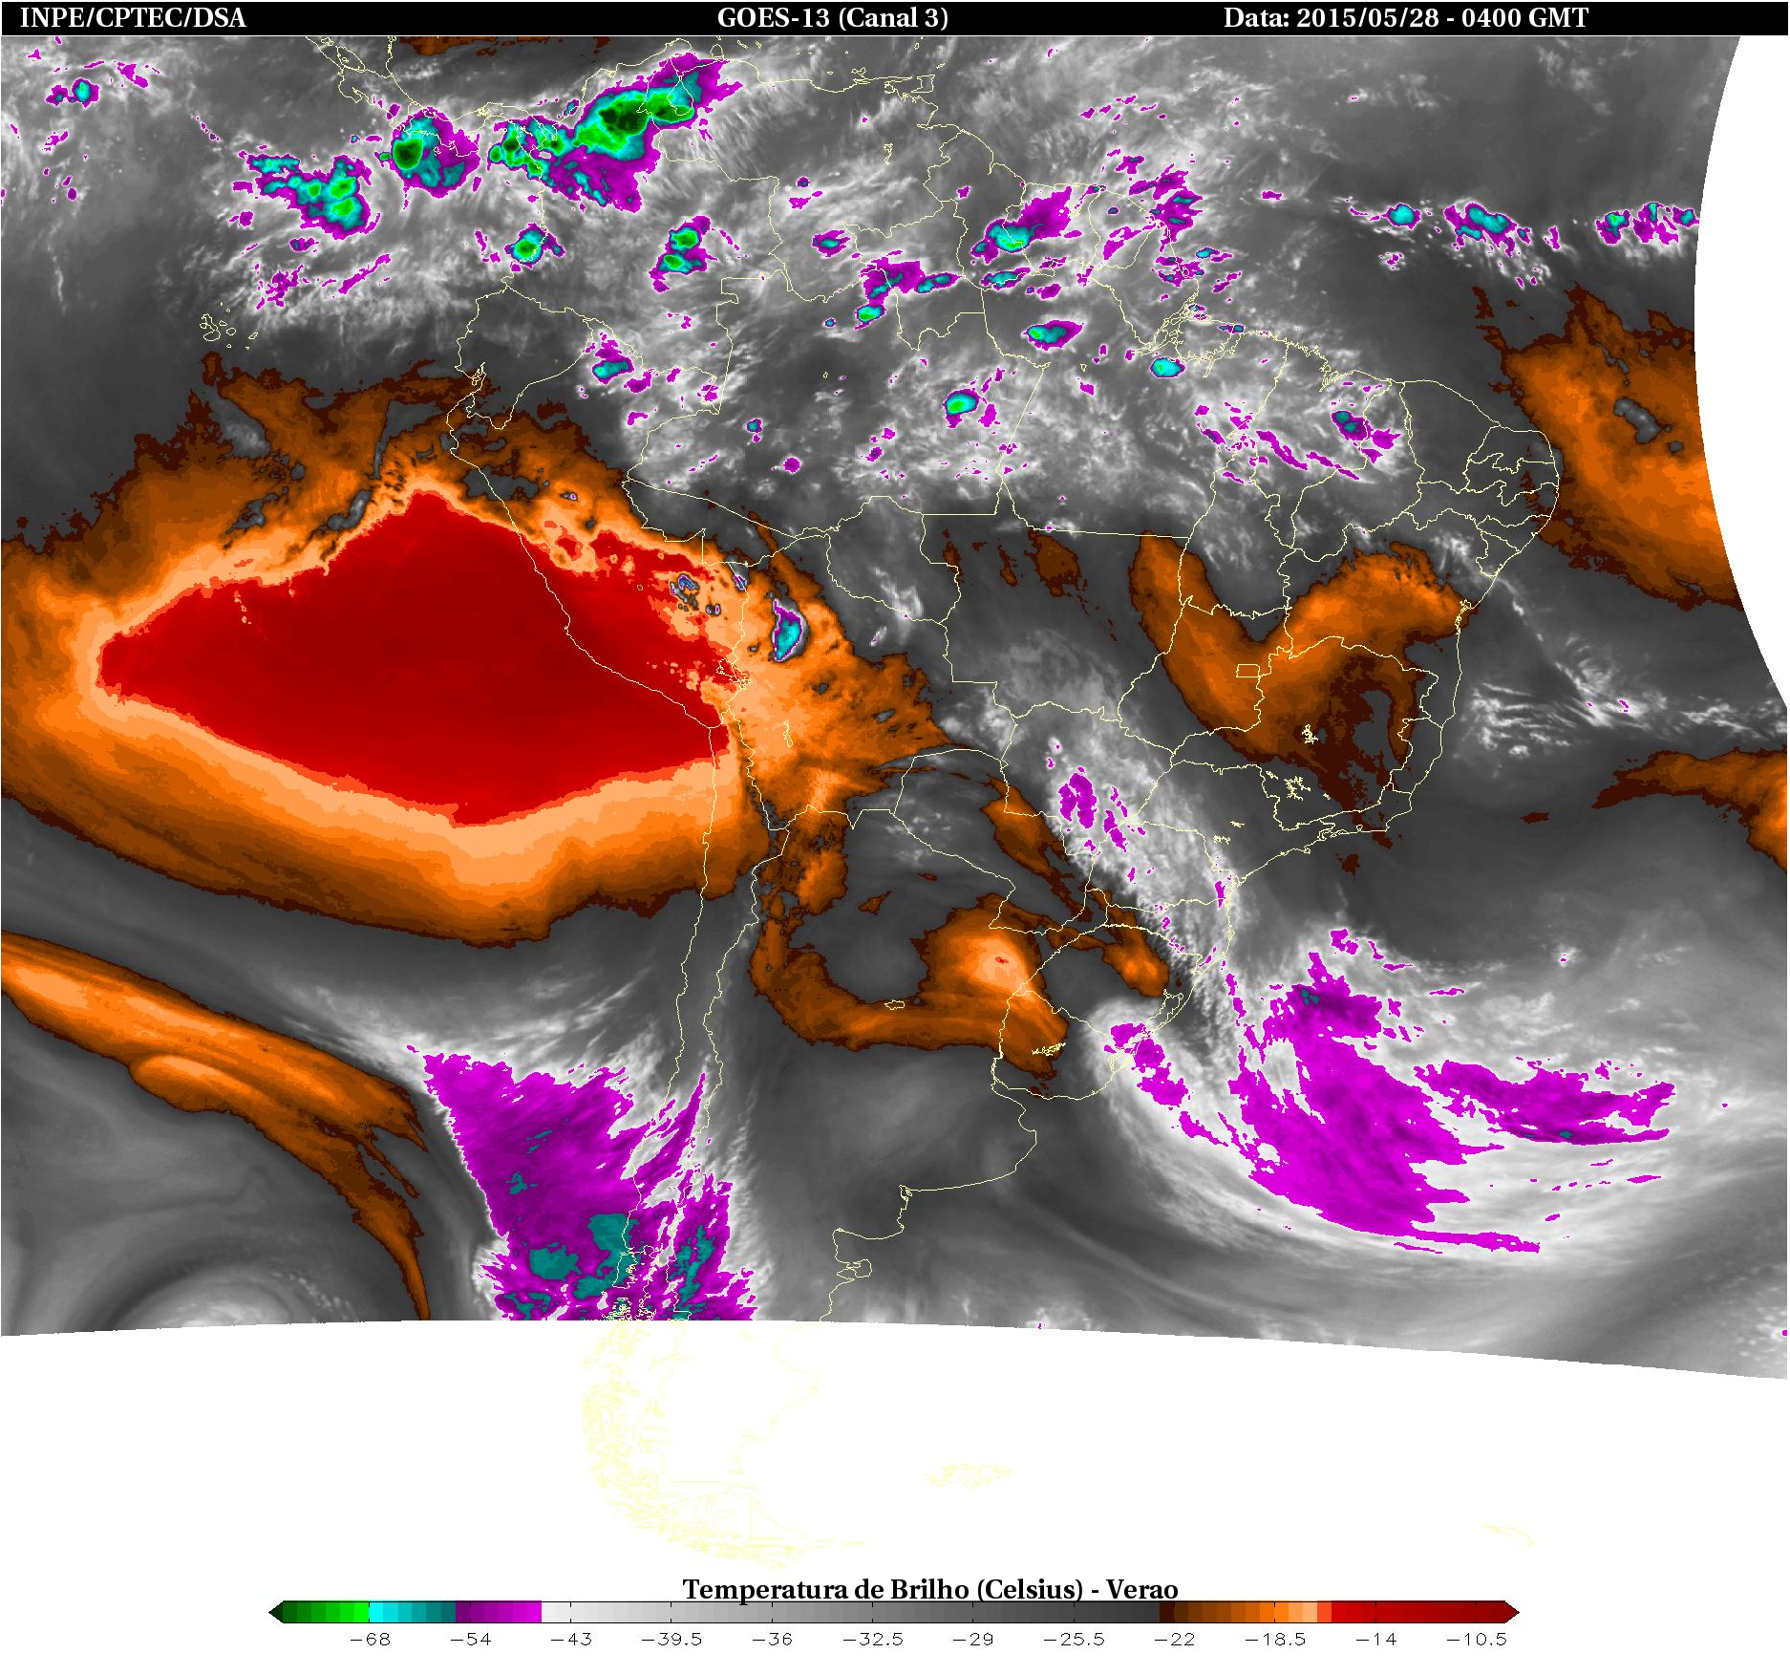Click the bright red segment of the color bar

point(1353,1613)
